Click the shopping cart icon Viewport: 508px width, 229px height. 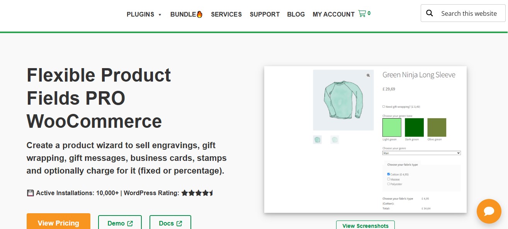tap(362, 13)
